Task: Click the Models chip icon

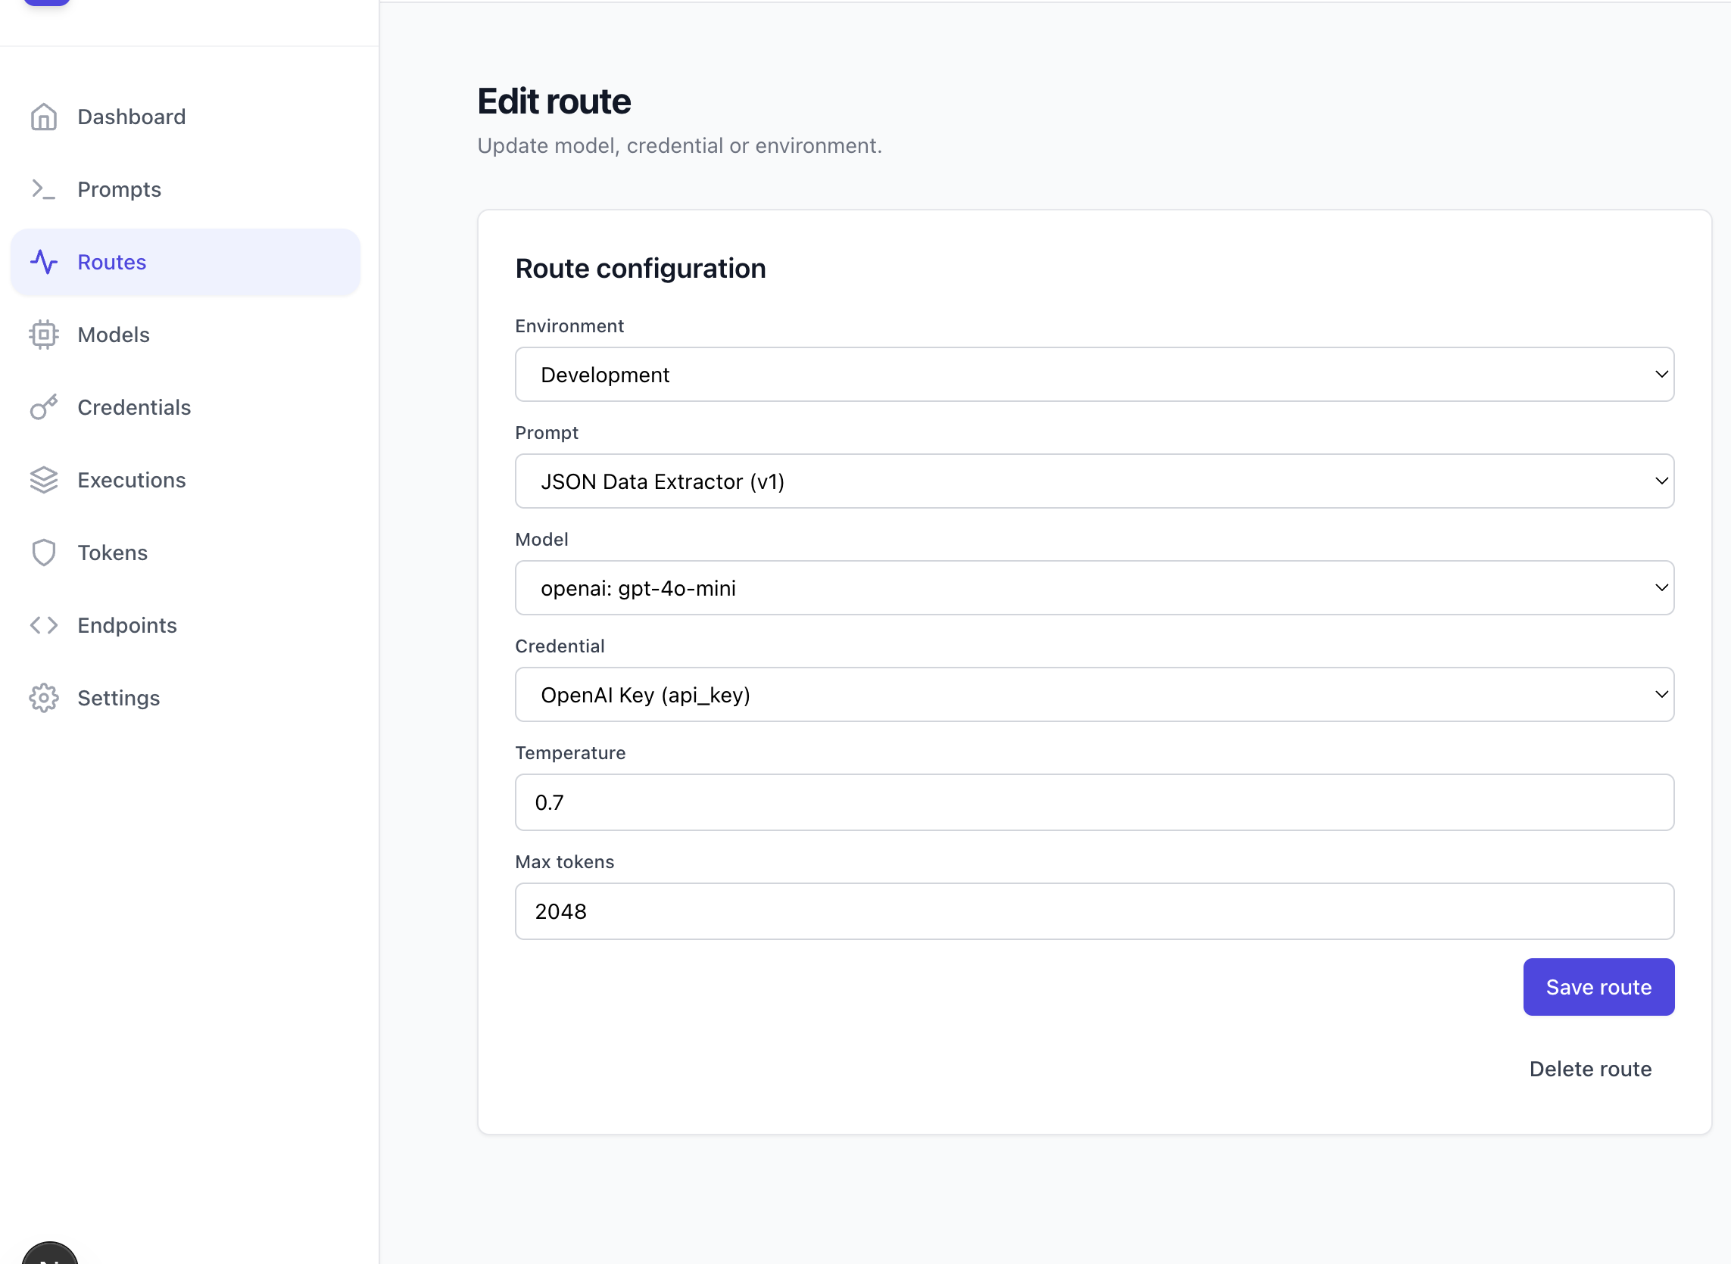Action: (44, 335)
